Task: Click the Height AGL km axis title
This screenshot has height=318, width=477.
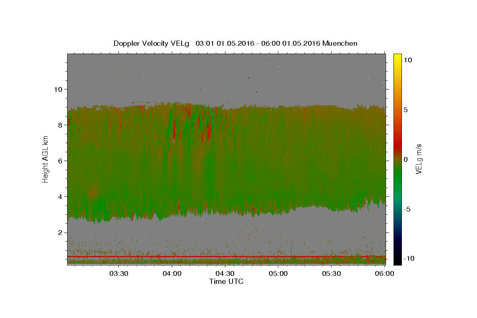Action: [x=46, y=159]
